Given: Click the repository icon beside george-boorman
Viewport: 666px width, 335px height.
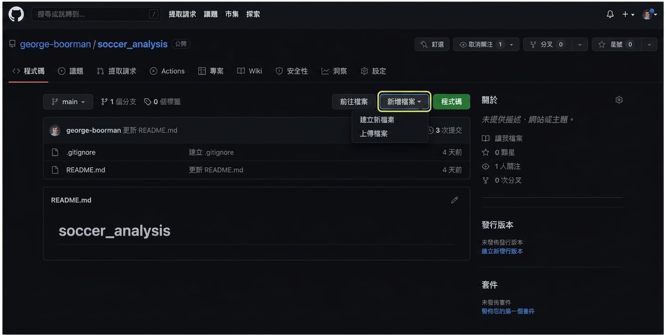Looking at the screenshot, I should tap(12, 44).
